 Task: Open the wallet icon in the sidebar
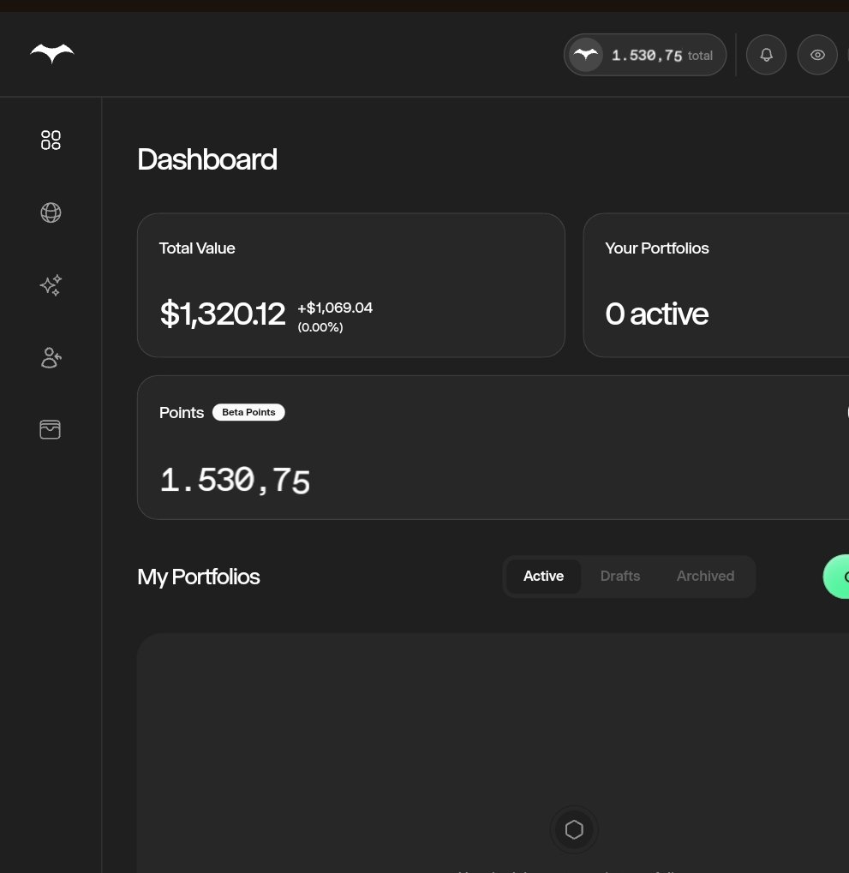coord(50,429)
